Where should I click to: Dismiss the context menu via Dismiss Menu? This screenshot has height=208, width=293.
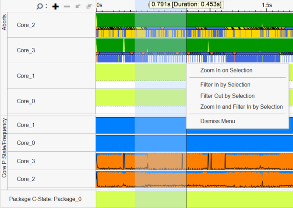218,121
